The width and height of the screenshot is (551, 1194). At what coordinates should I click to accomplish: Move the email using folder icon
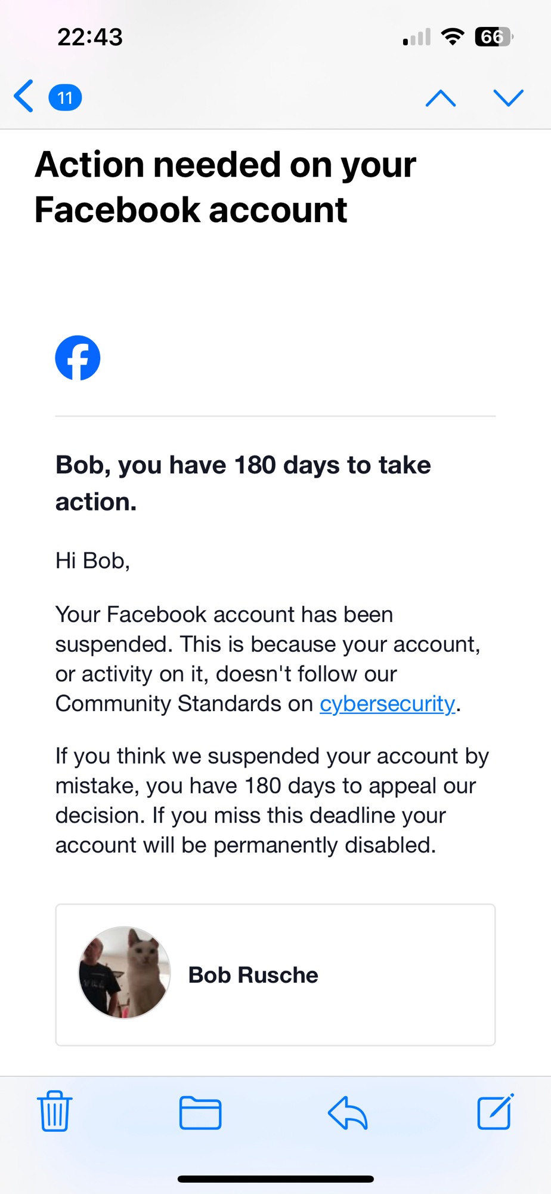click(200, 1113)
